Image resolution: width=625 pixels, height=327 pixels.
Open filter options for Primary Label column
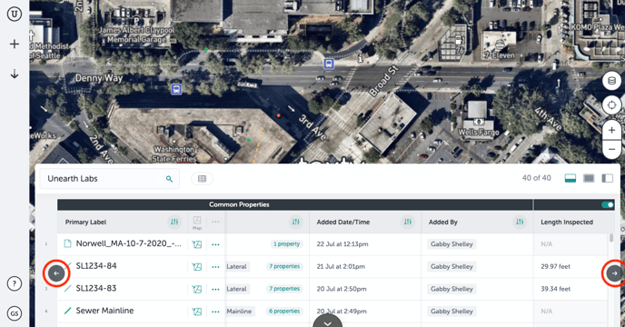(174, 223)
